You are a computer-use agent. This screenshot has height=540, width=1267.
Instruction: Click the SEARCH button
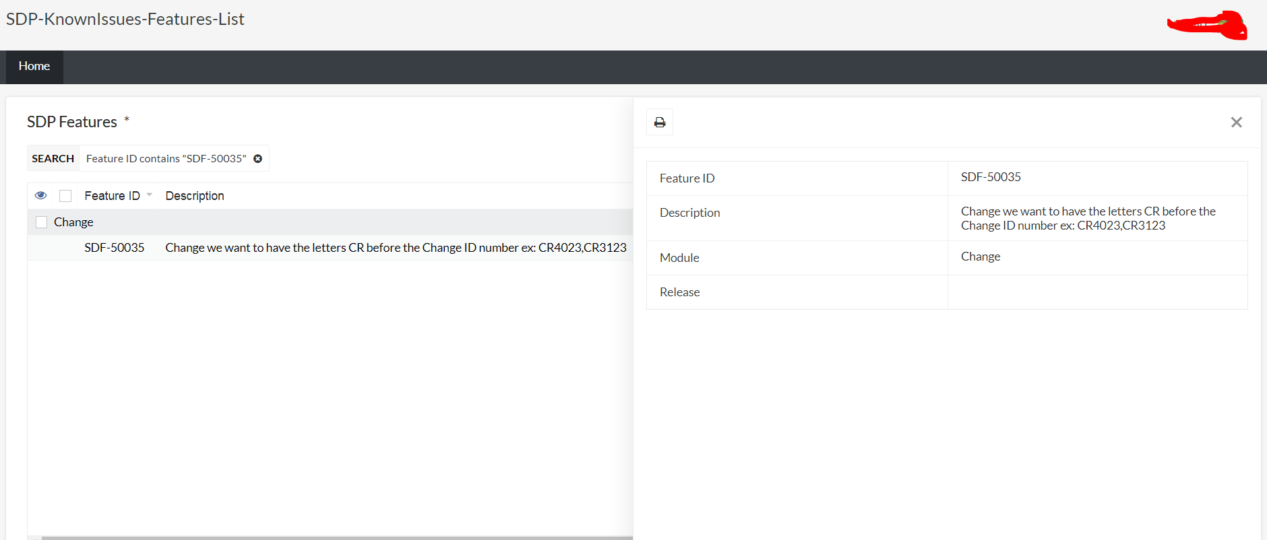pyautogui.click(x=53, y=158)
